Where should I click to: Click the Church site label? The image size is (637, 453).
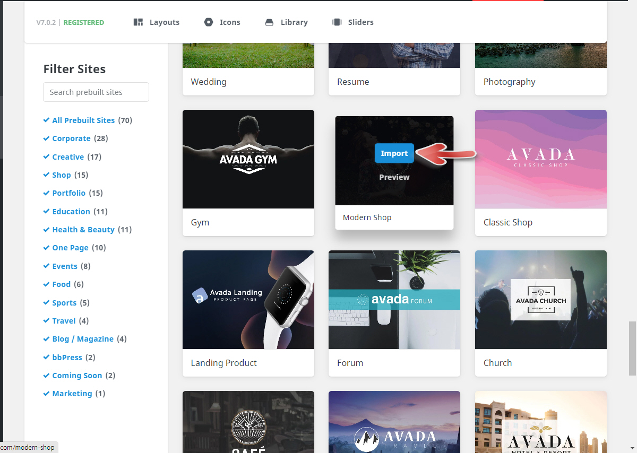(498, 363)
